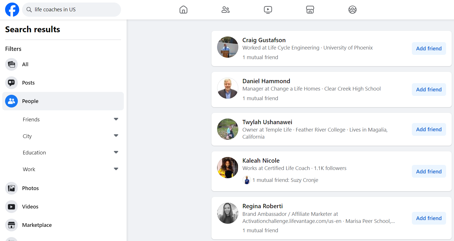Open the Work filter dropdown
The width and height of the screenshot is (454, 241).
tap(116, 169)
